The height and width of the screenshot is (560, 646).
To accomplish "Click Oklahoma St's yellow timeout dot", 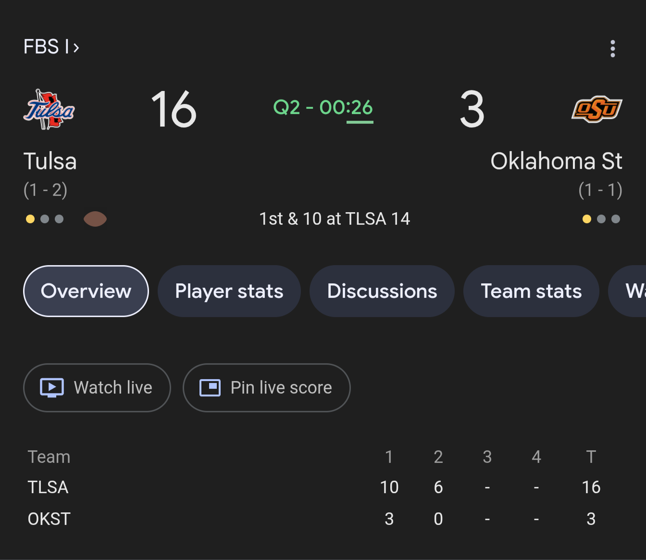I will click(586, 219).
